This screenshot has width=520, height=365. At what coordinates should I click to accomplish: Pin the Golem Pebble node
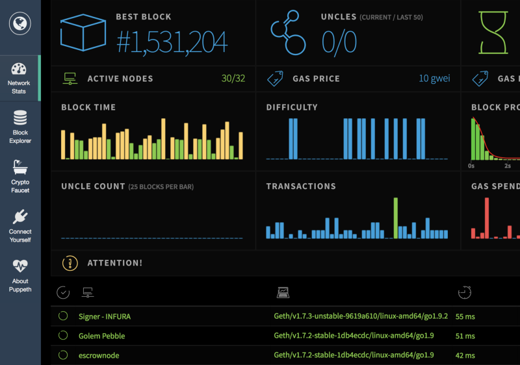tap(63, 336)
